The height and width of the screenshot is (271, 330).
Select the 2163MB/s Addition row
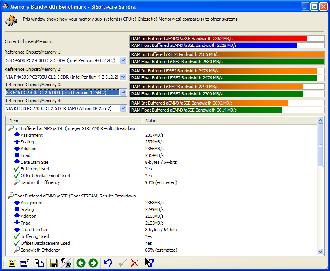point(161,216)
